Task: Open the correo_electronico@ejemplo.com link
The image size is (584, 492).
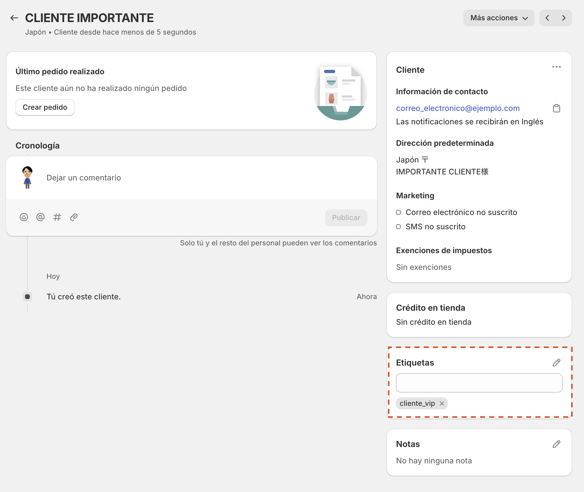Action: tap(458, 108)
